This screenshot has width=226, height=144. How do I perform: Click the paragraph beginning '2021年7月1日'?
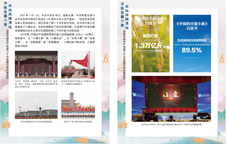pyautogui.click(x=55, y=23)
